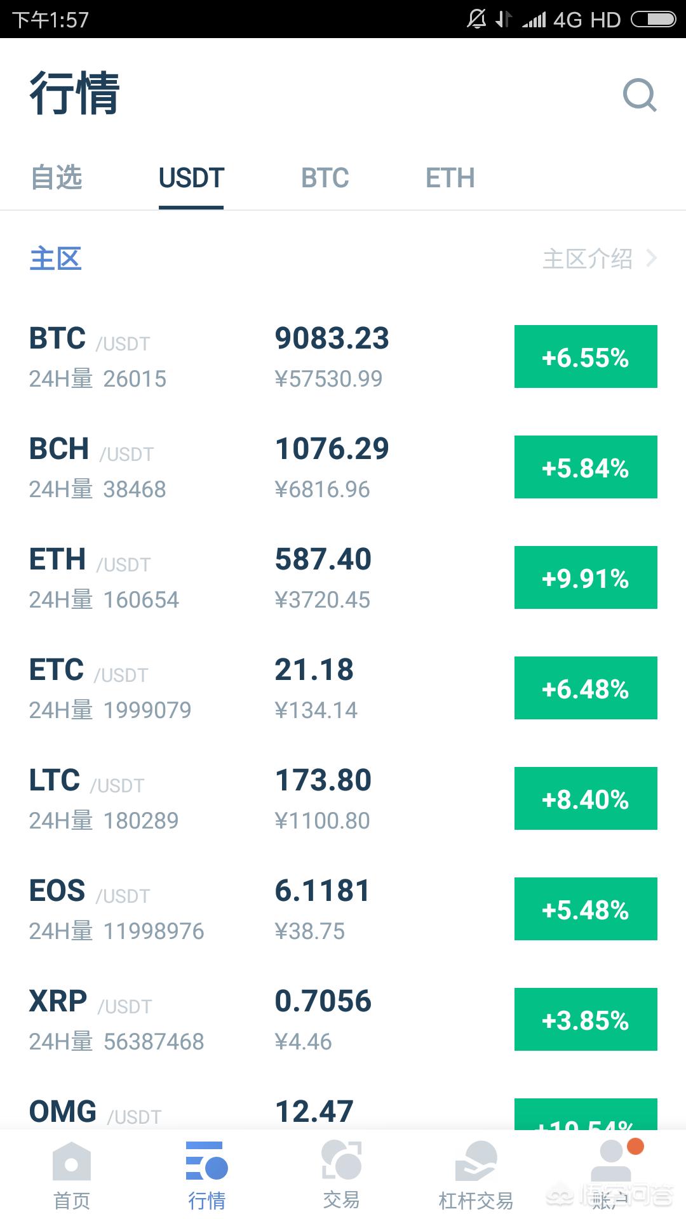Screen dimensions: 686x1219
Task: Click the 主区 section label
Action: [56, 258]
